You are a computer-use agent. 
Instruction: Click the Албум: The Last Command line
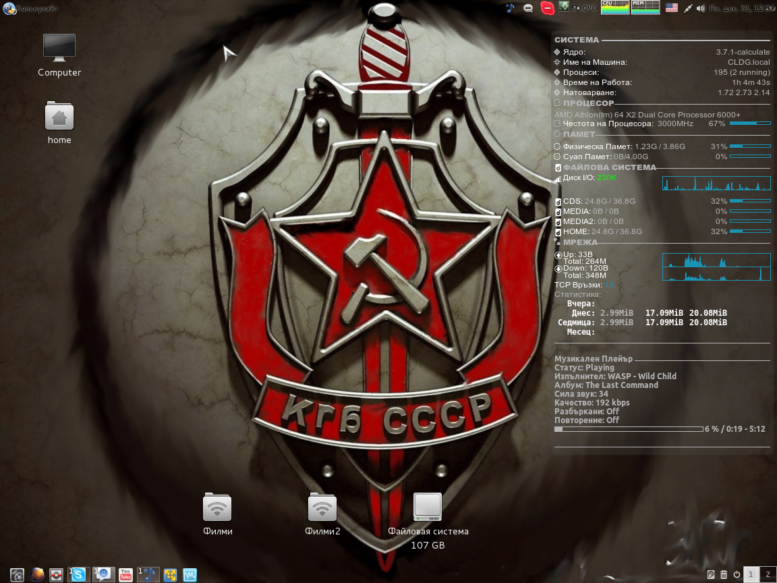point(606,385)
